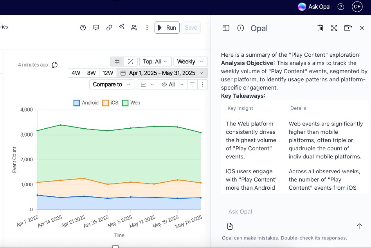Select the absolute count (#) display toggle
Screen dimensions: 371x248
[117, 61]
